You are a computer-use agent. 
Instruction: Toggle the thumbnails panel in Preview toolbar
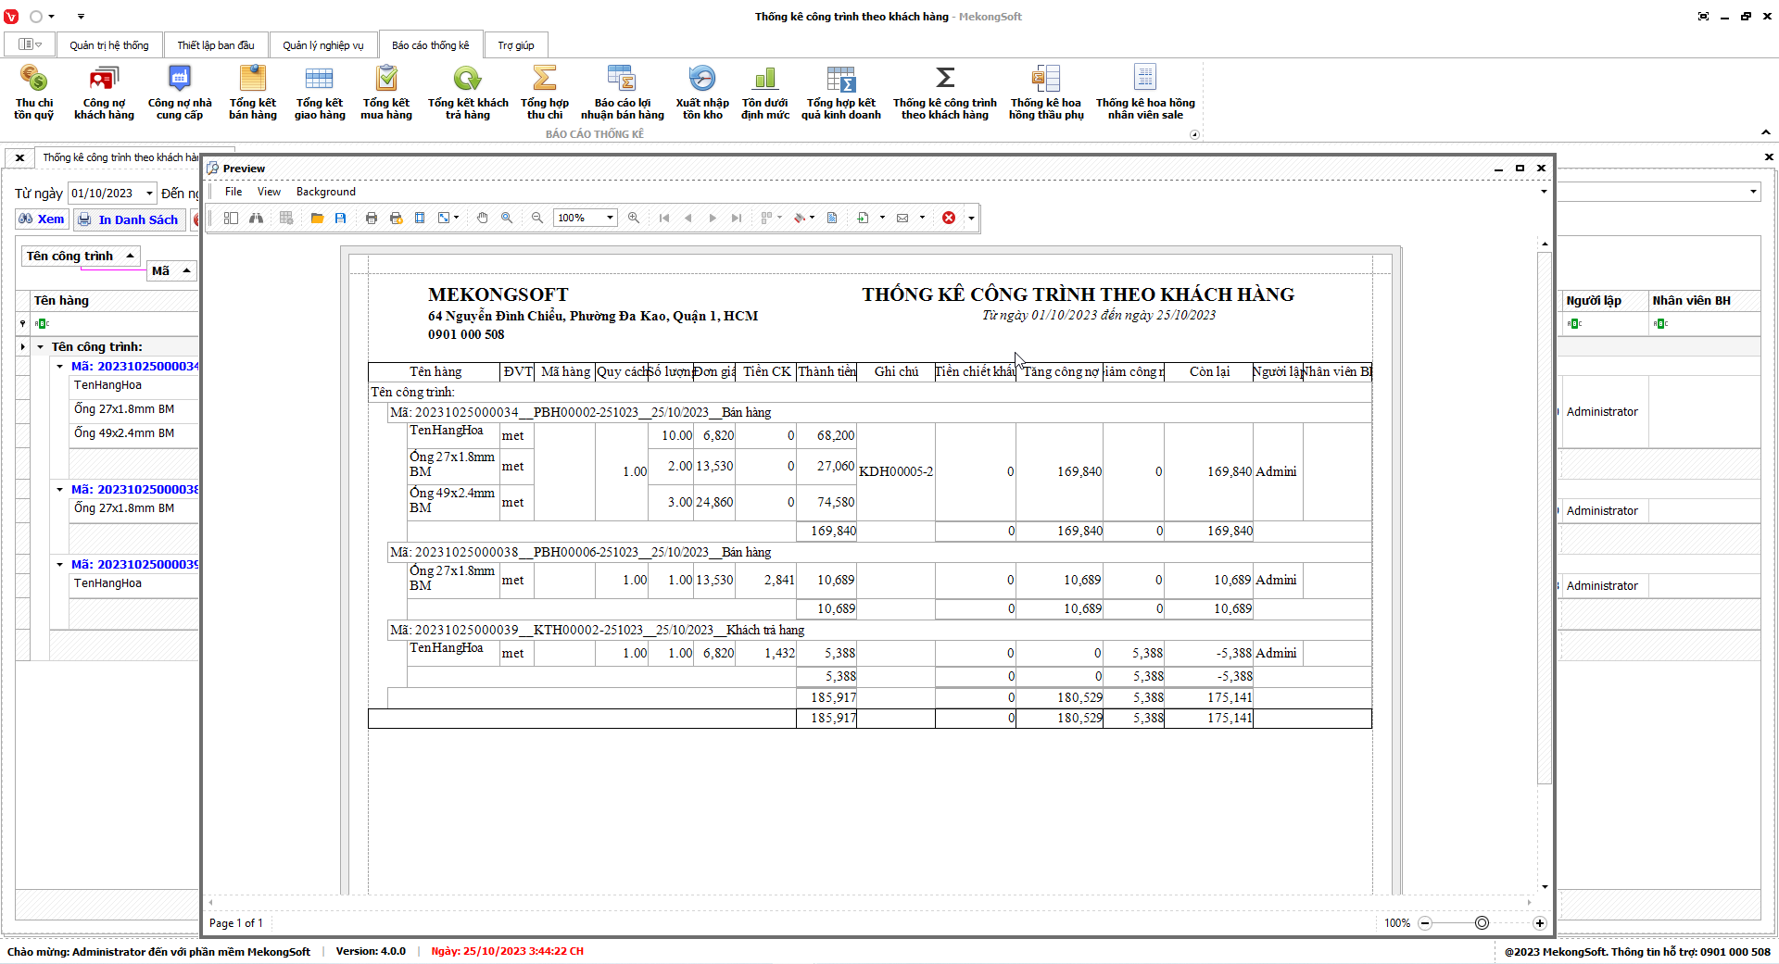pyautogui.click(x=231, y=218)
